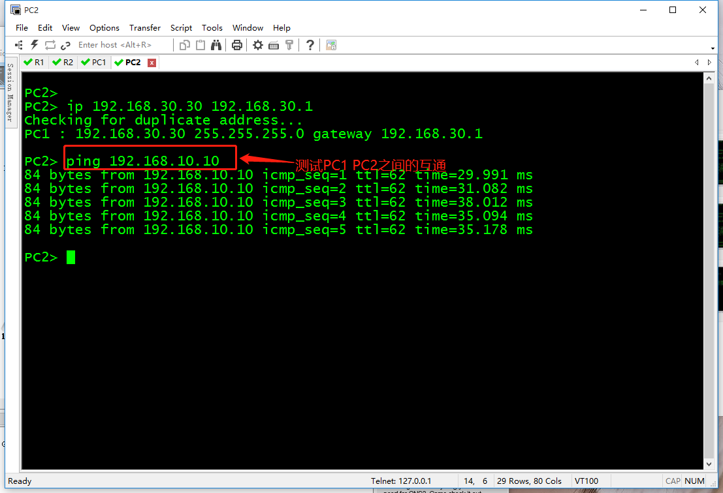Open the File menu

[22, 27]
